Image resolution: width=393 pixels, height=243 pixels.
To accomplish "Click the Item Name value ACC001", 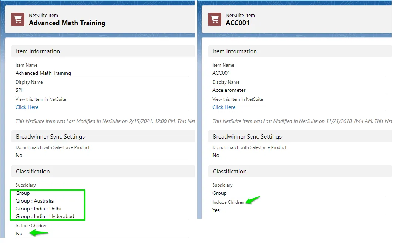I will click(x=221, y=73).
